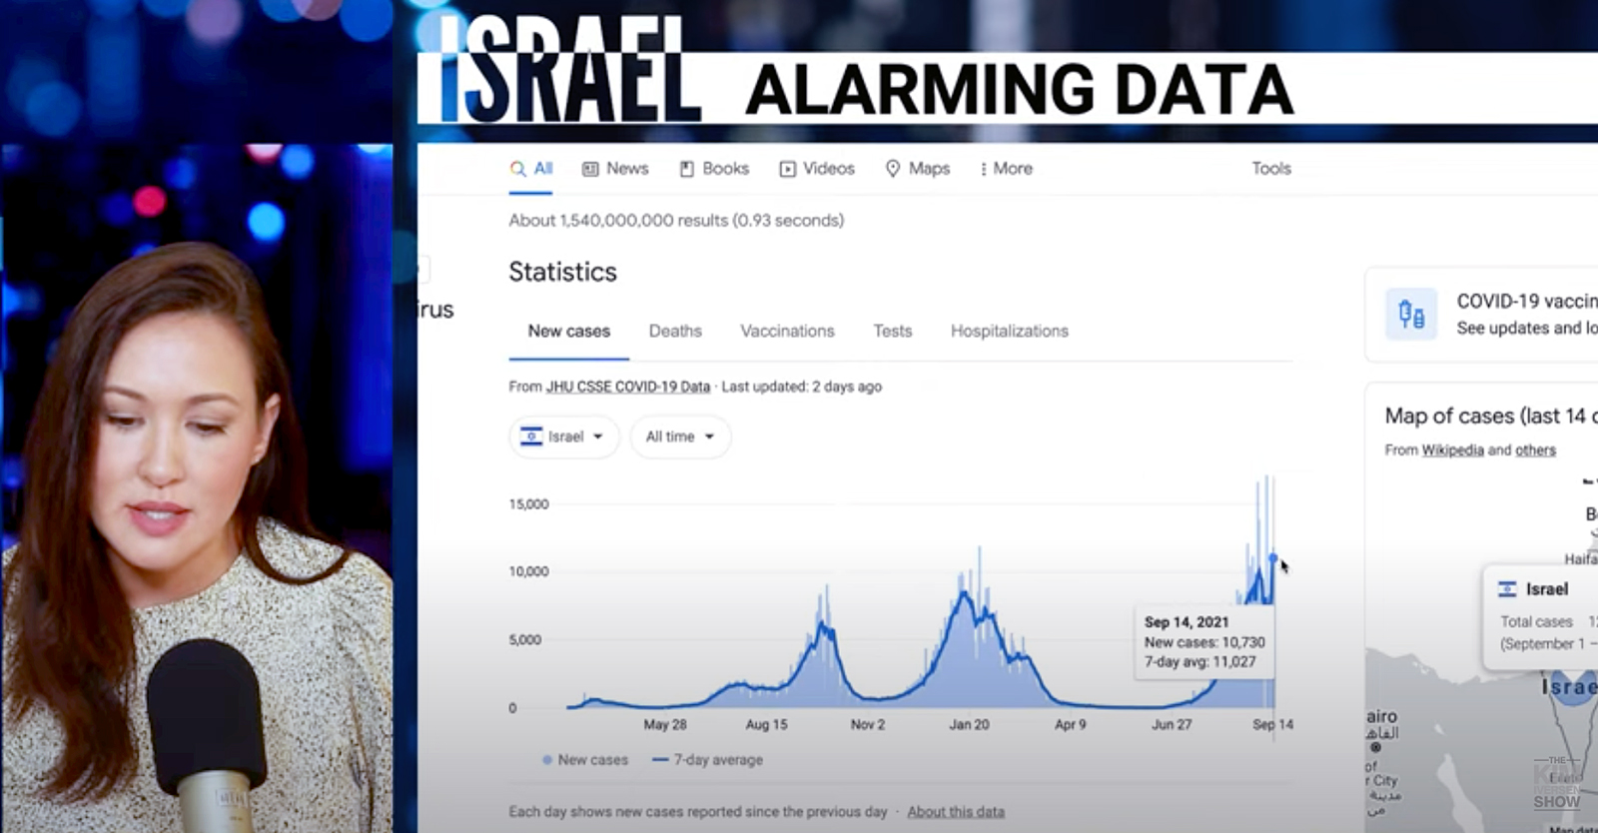Click the search magnifier icon beside All
Image resolution: width=1598 pixels, height=833 pixels.
517,169
